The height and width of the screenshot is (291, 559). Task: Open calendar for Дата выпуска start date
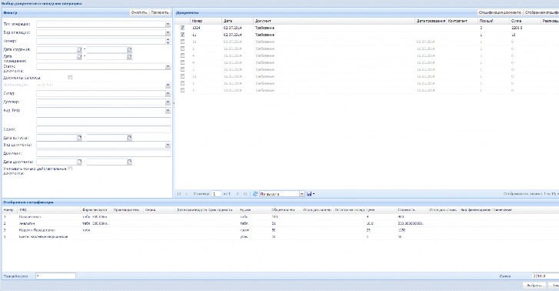point(79,138)
